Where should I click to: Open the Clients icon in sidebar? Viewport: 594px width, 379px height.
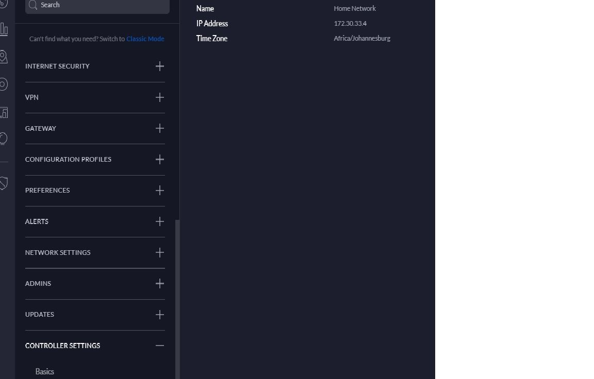click(x=4, y=112)
